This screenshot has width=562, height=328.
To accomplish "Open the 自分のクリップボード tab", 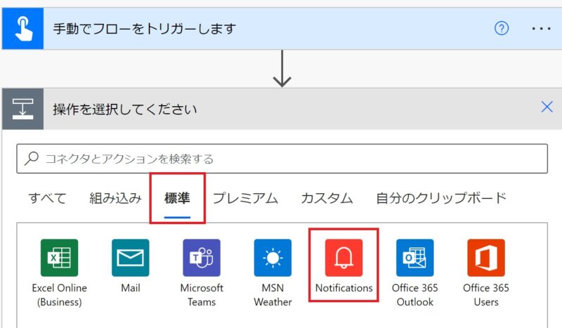I will (440, 198).
